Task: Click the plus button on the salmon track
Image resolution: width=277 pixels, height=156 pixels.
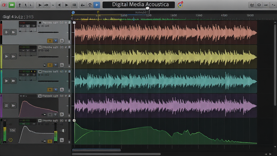Action: tap(62, 41)
